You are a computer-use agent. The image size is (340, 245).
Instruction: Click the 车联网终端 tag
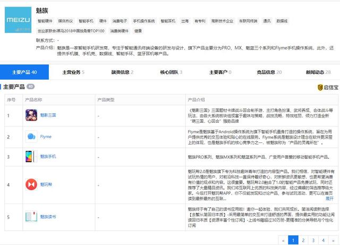248,21
